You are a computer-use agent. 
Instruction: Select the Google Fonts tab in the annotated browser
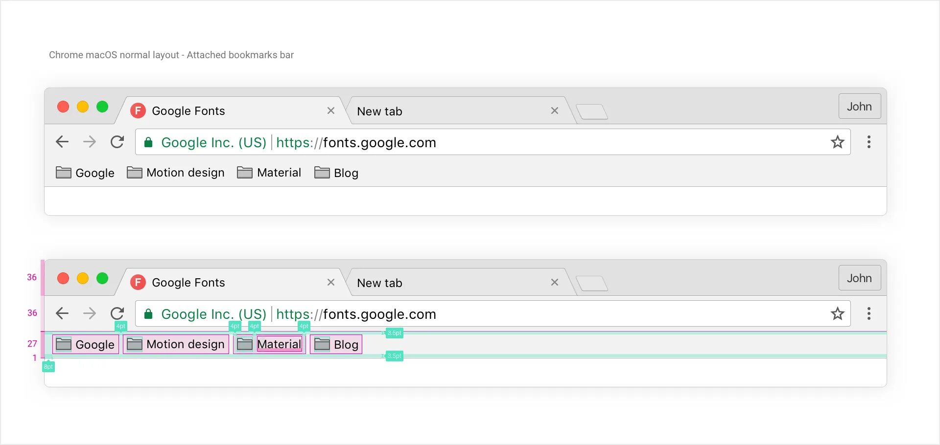coord(220,283)
